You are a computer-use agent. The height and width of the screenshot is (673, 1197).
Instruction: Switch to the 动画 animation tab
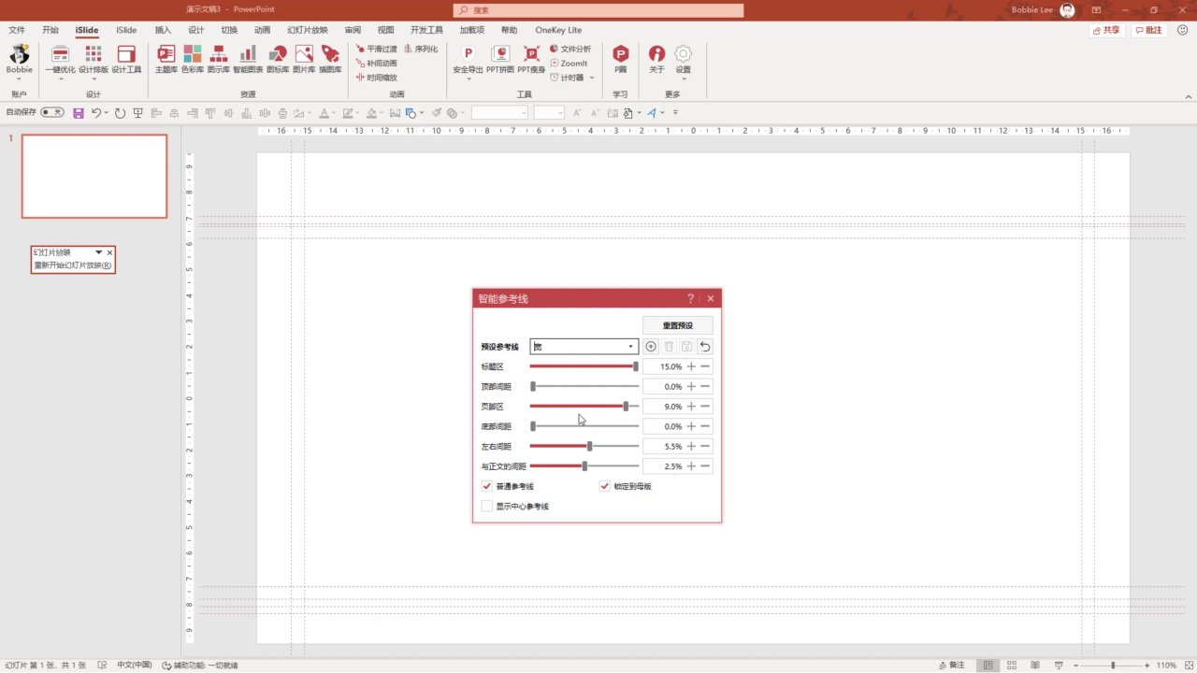(x=262, y=30)
